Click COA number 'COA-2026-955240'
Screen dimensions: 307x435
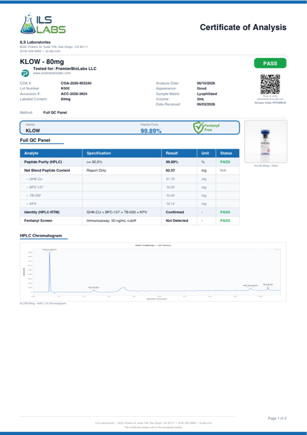[76, 83]
